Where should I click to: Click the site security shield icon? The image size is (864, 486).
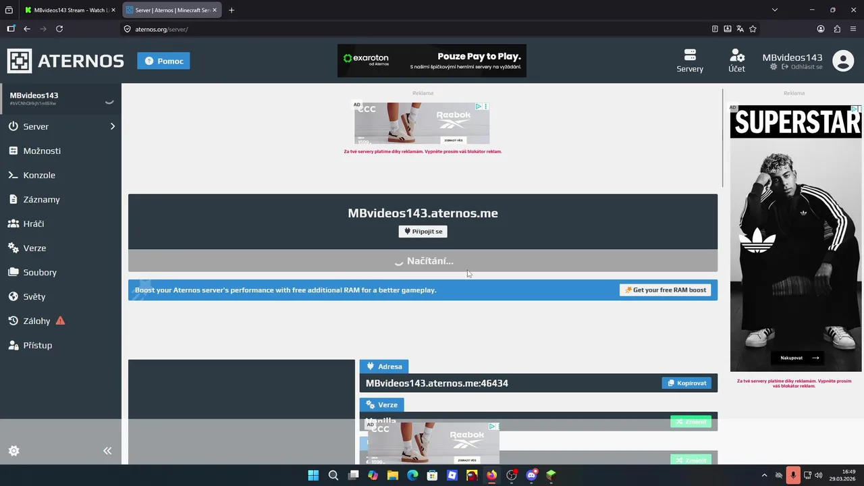click(x=127, y=29)
